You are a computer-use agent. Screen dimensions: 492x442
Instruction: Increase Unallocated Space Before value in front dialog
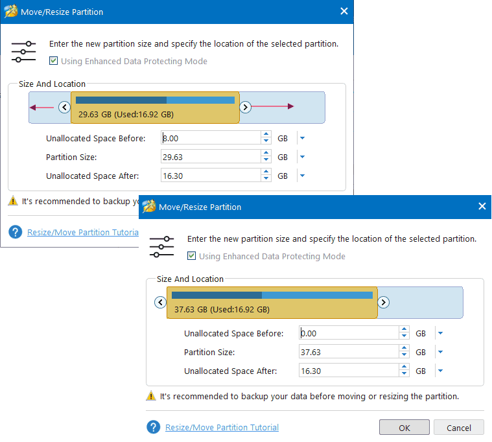coord(404,329)
